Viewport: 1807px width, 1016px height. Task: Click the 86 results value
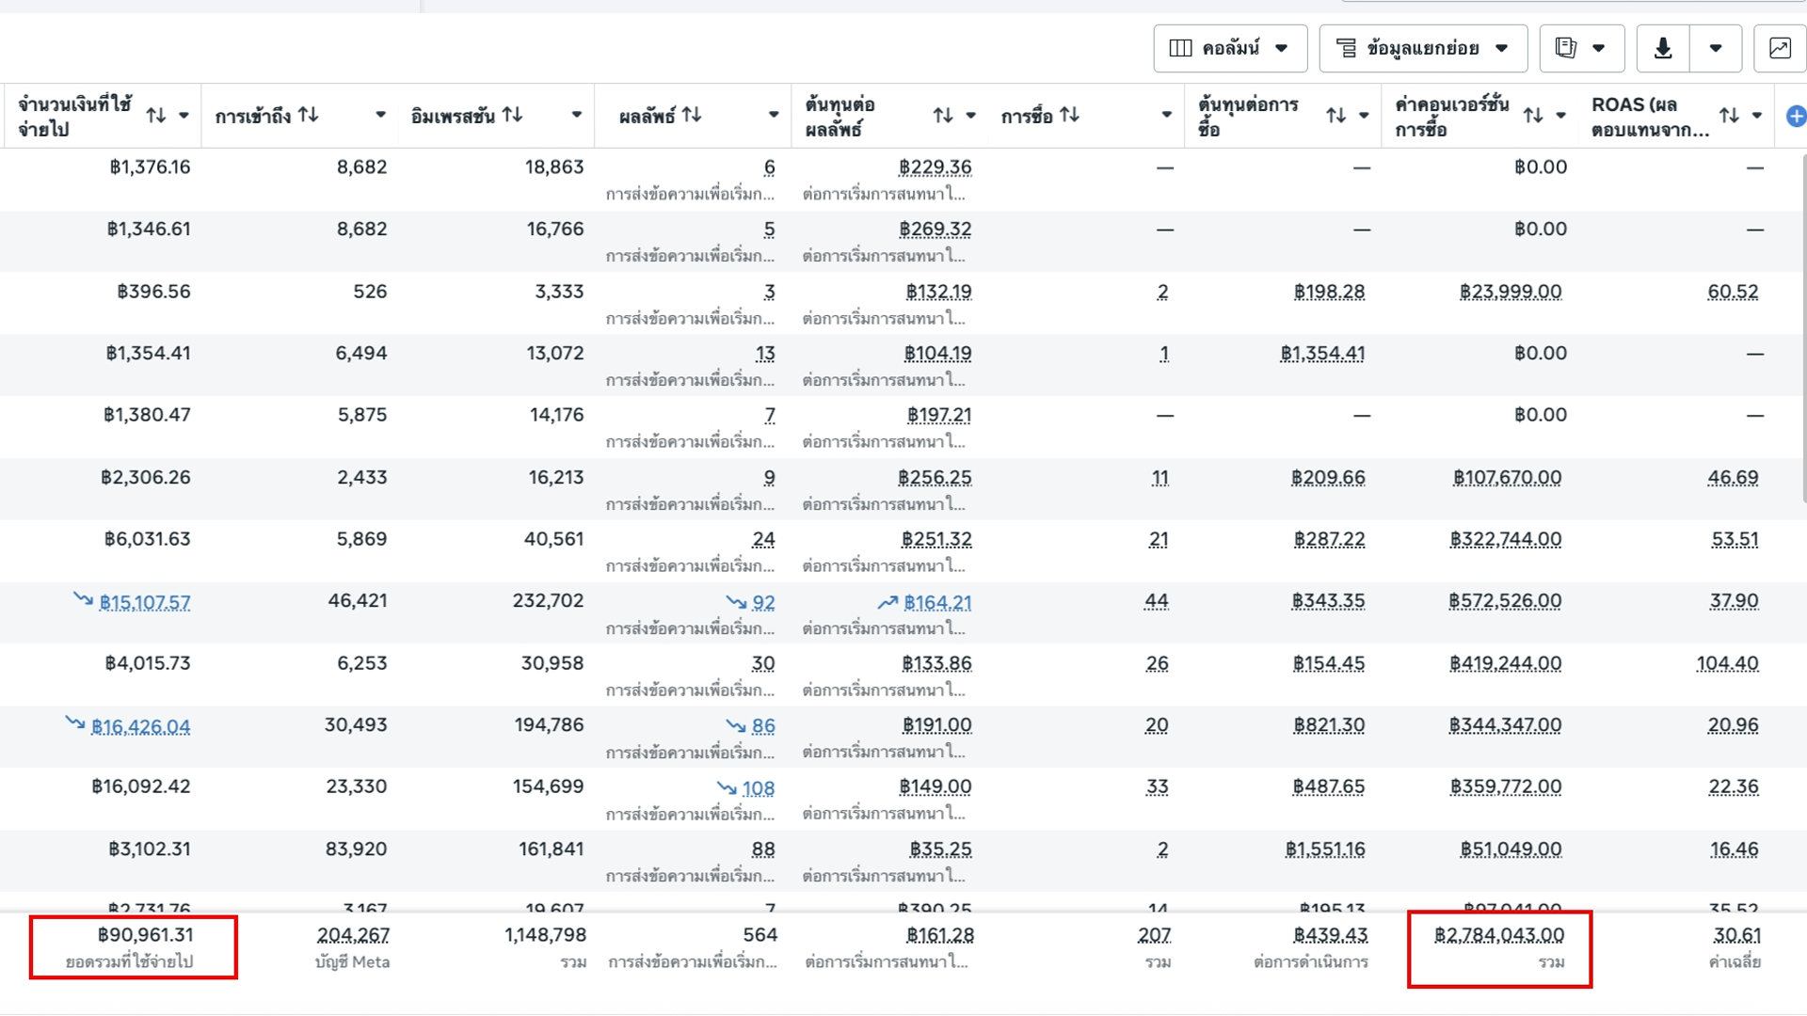click(x=763, y=726)
